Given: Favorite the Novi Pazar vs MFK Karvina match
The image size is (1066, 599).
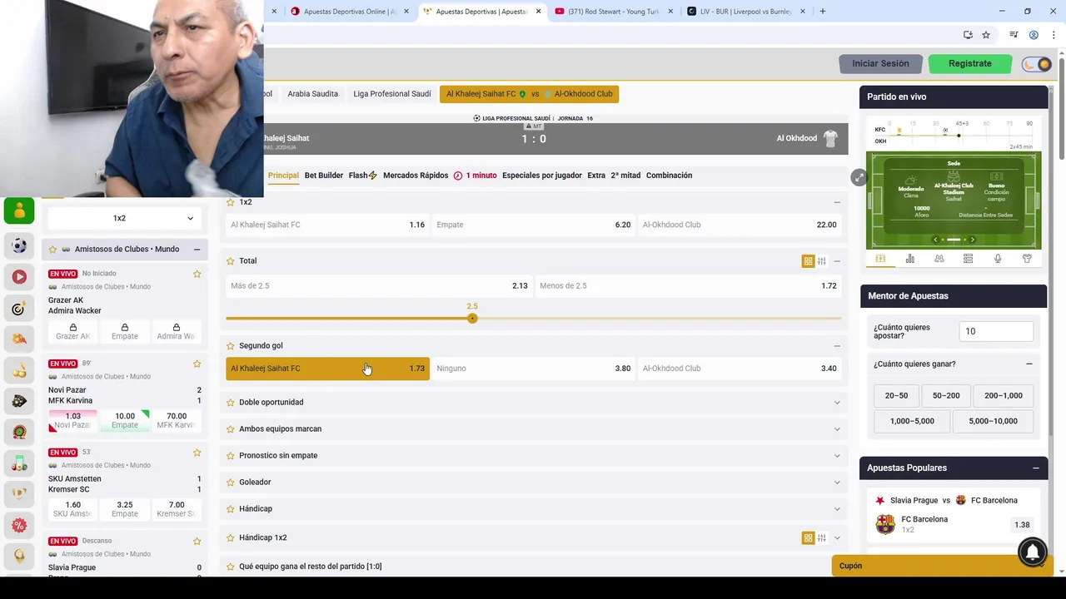Looking at the screenshot, I should (197, 364).
